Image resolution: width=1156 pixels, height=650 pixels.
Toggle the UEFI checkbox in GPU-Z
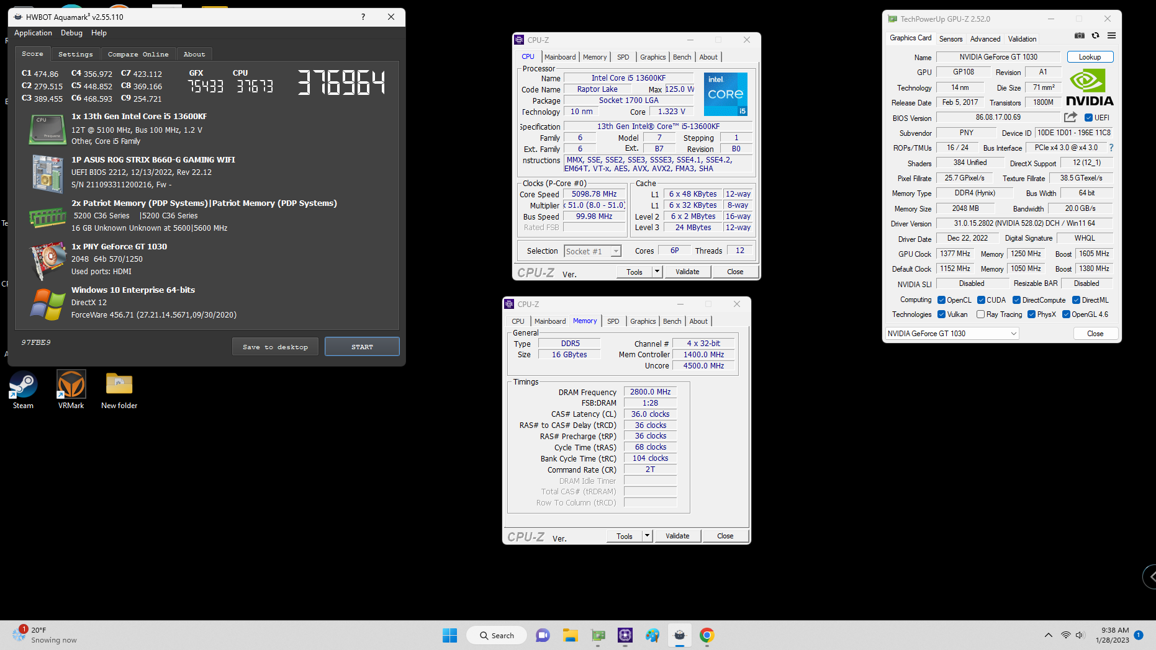point(1088,118)
